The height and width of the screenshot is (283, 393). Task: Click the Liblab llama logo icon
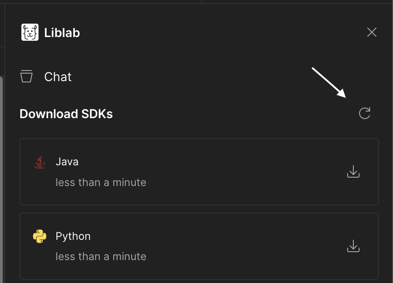pos(30,33)
